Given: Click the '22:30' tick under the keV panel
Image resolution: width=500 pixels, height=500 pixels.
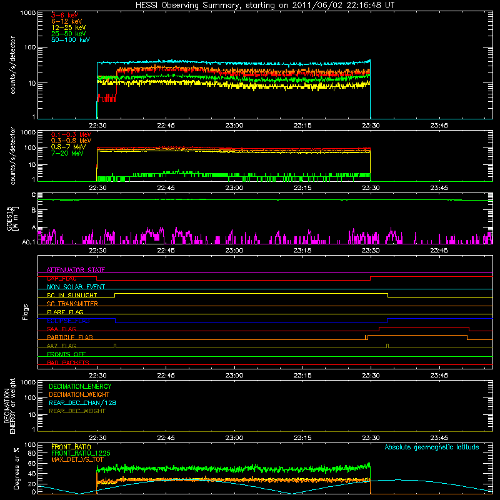Looking at the screenshot, I should click(x=97, y=126).
